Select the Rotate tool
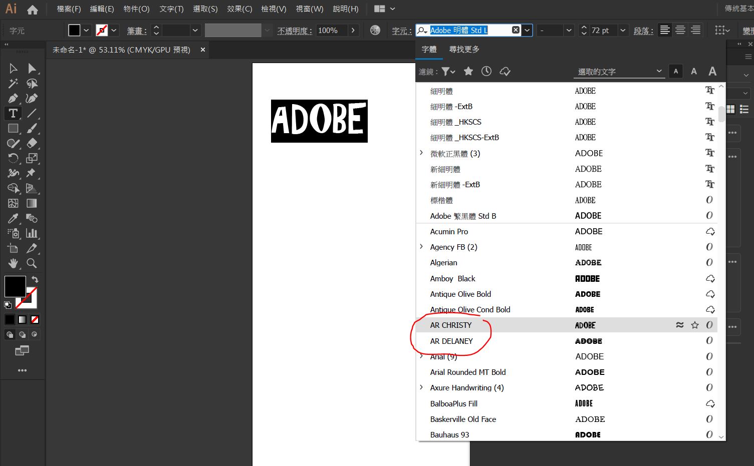This screenshot has height=466, width=754. point(14,158)
